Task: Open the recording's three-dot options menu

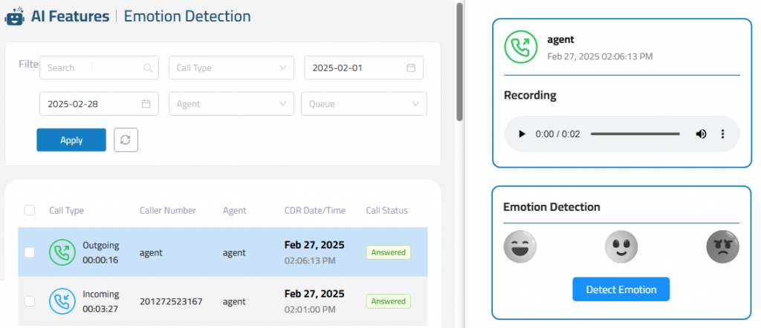Action: click(x=722, y=134)
